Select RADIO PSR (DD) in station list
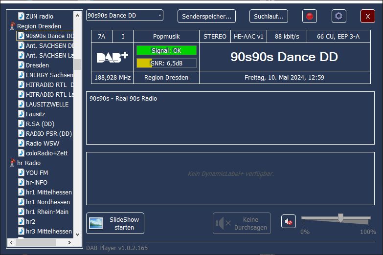 pyautogui.click(x=48, y=134)
